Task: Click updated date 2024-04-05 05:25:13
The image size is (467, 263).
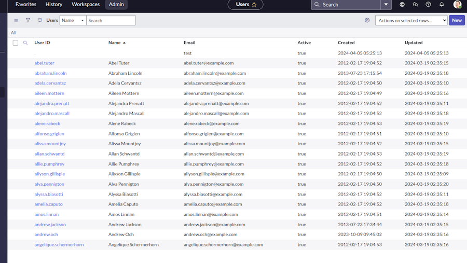Action: [427, 53]
